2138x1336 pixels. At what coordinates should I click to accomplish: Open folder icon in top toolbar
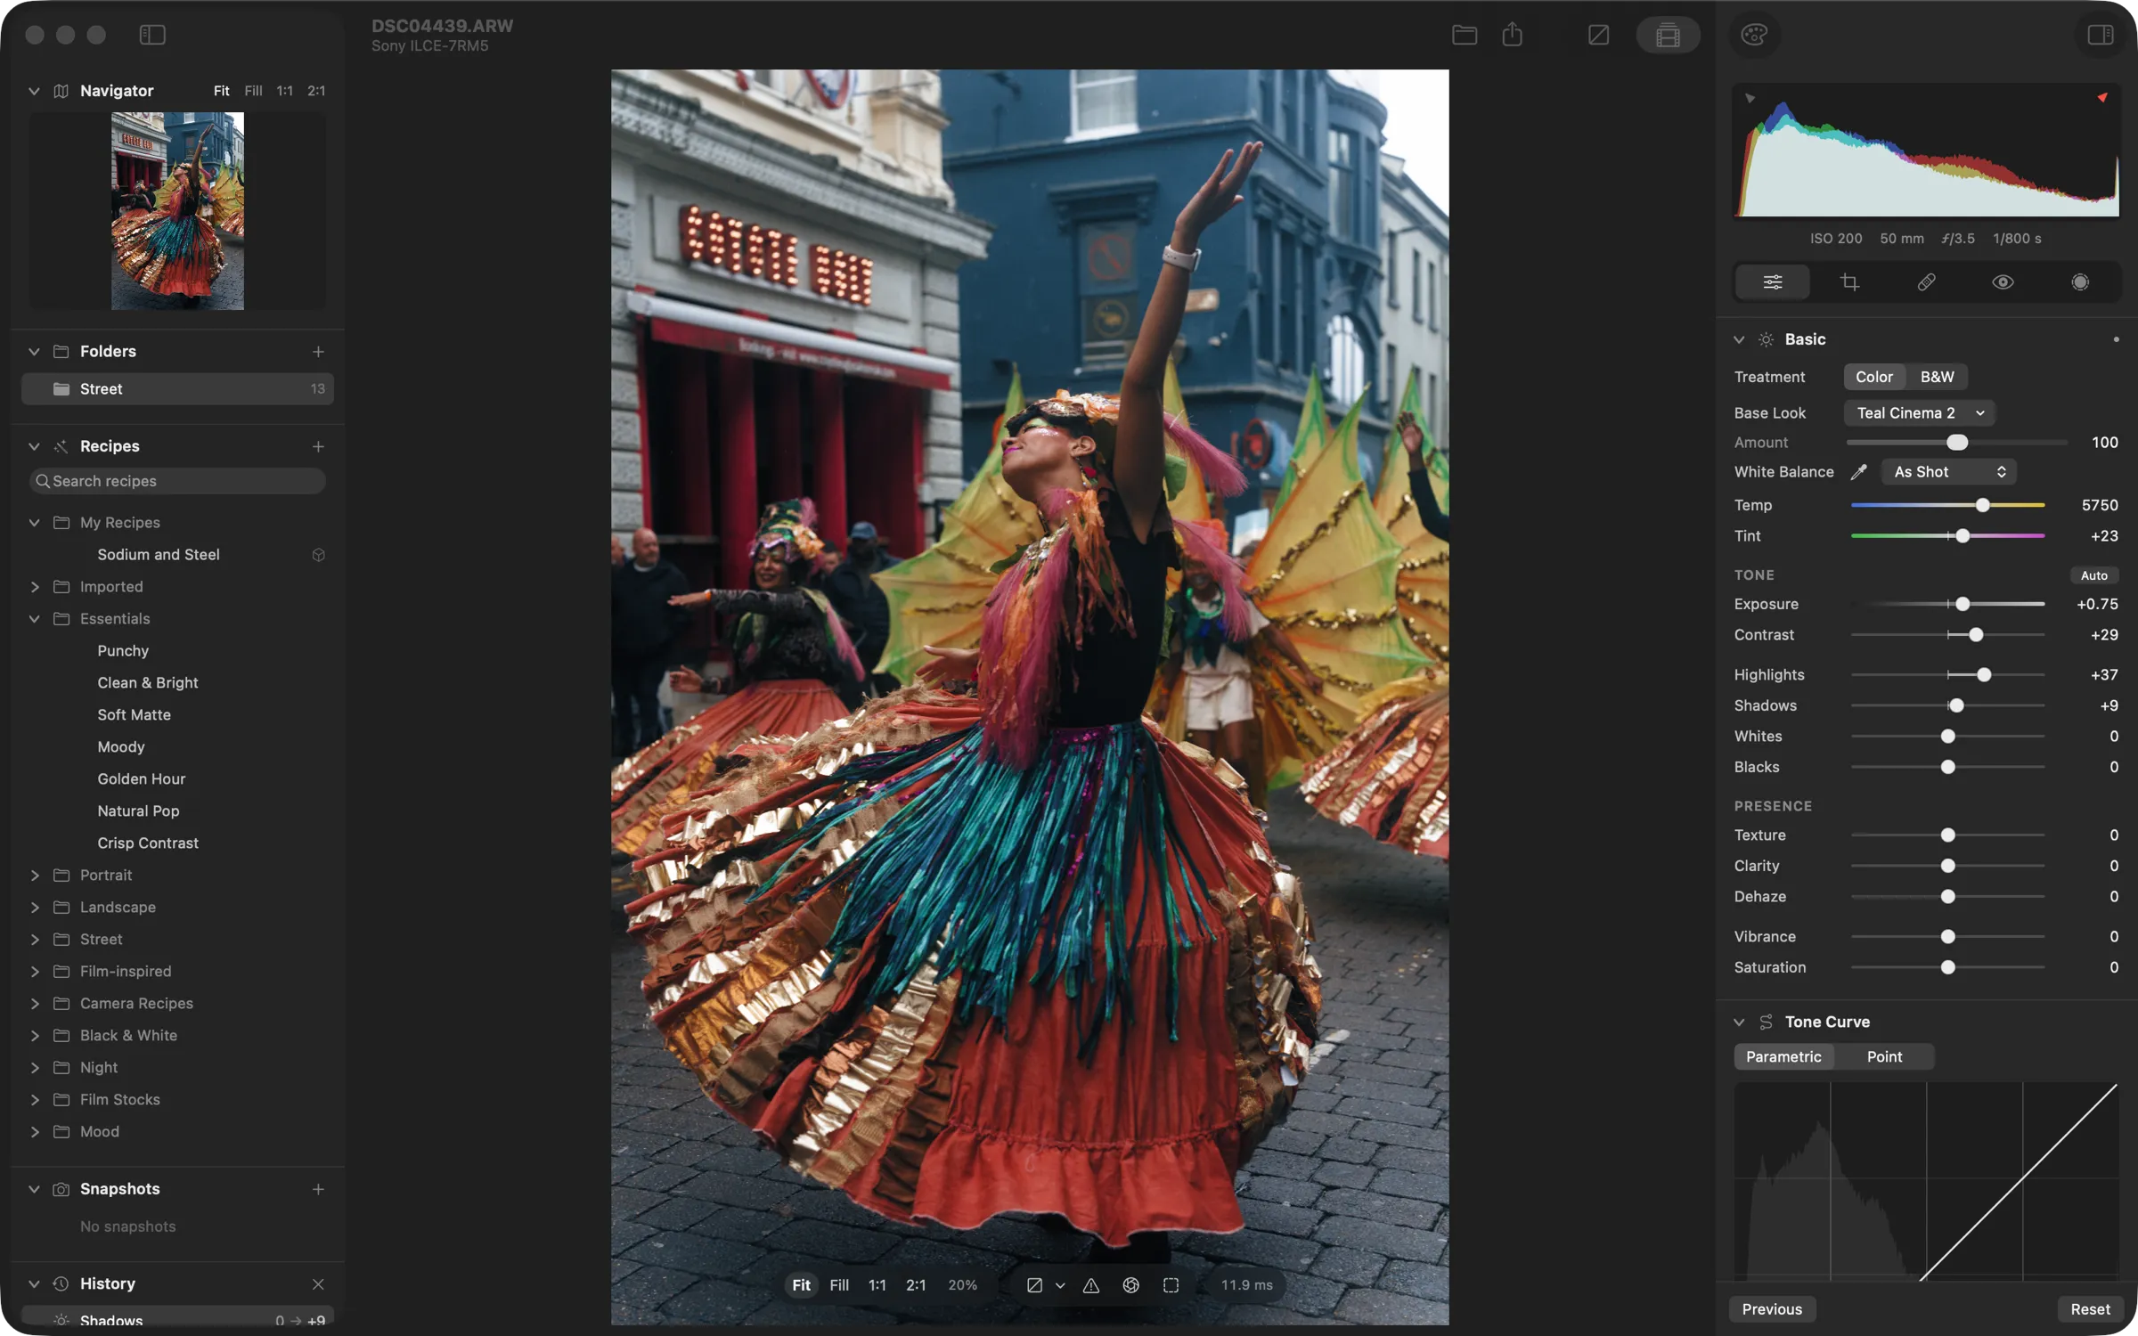(1464, 35)
